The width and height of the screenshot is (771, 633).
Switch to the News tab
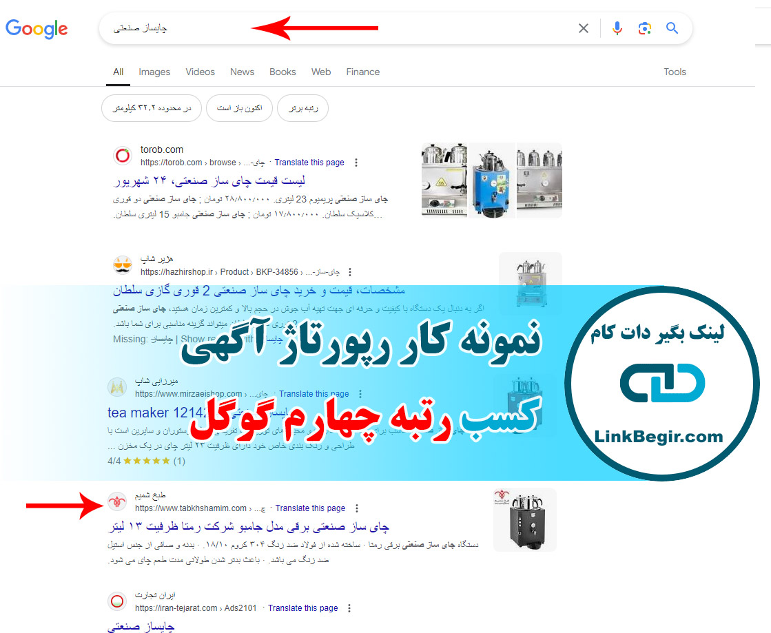coord(242,72)
